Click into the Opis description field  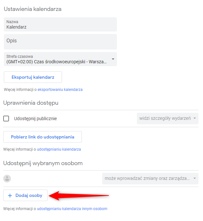point(60,42)
